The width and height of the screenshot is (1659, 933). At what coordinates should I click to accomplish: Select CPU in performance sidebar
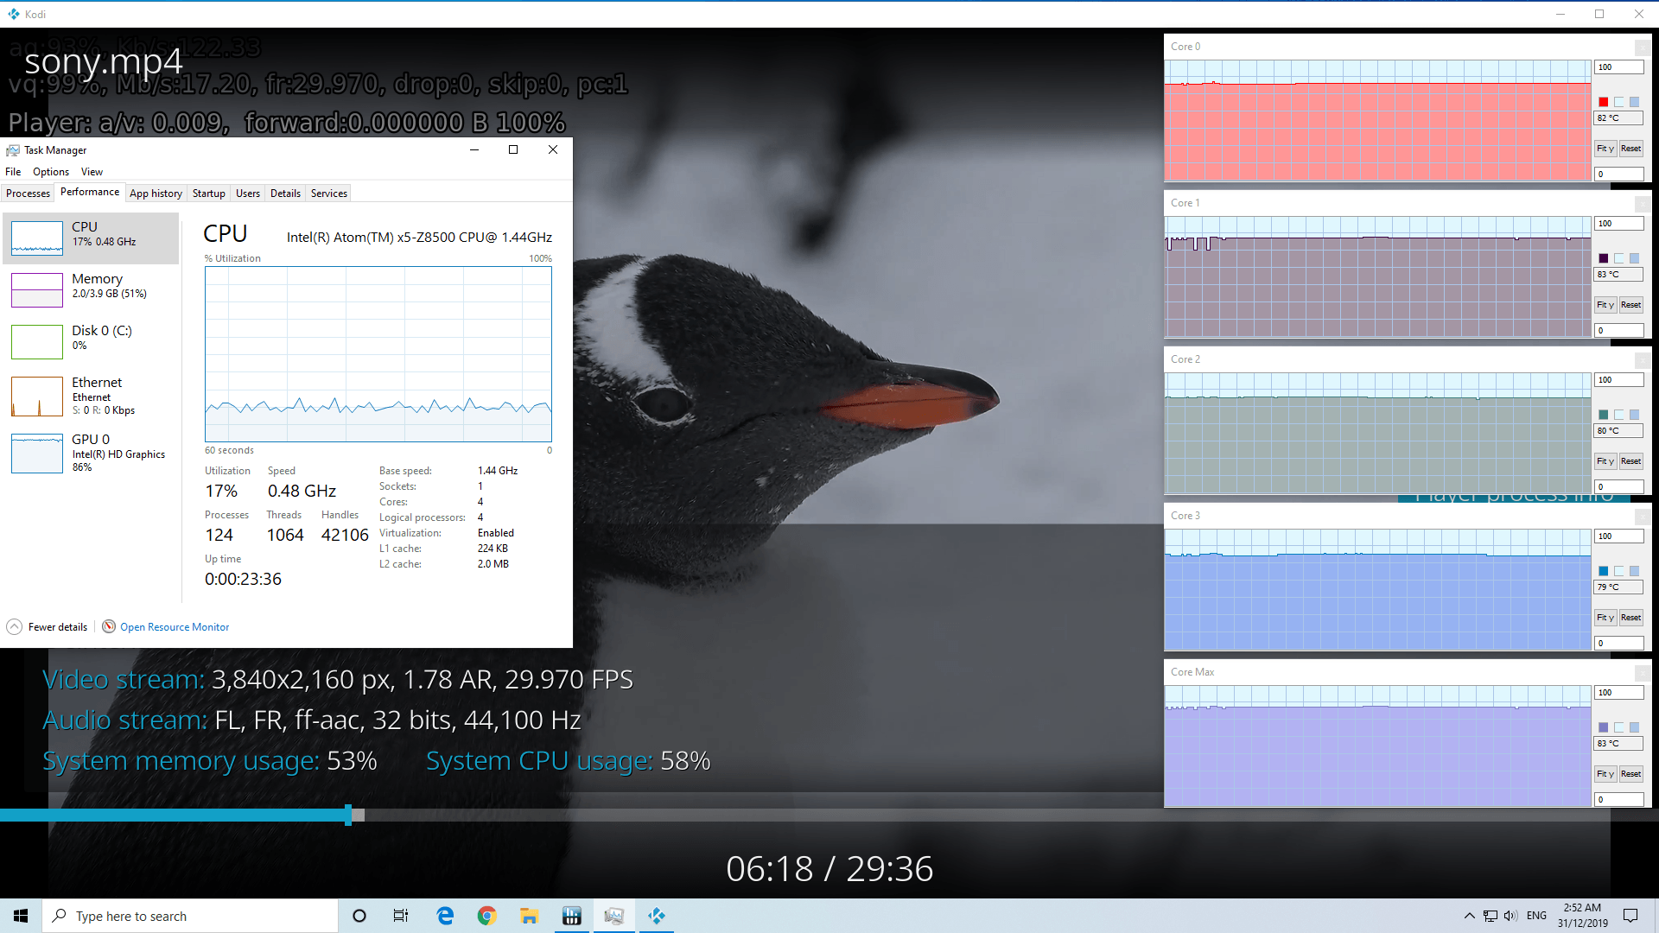[x=91, y=238]
